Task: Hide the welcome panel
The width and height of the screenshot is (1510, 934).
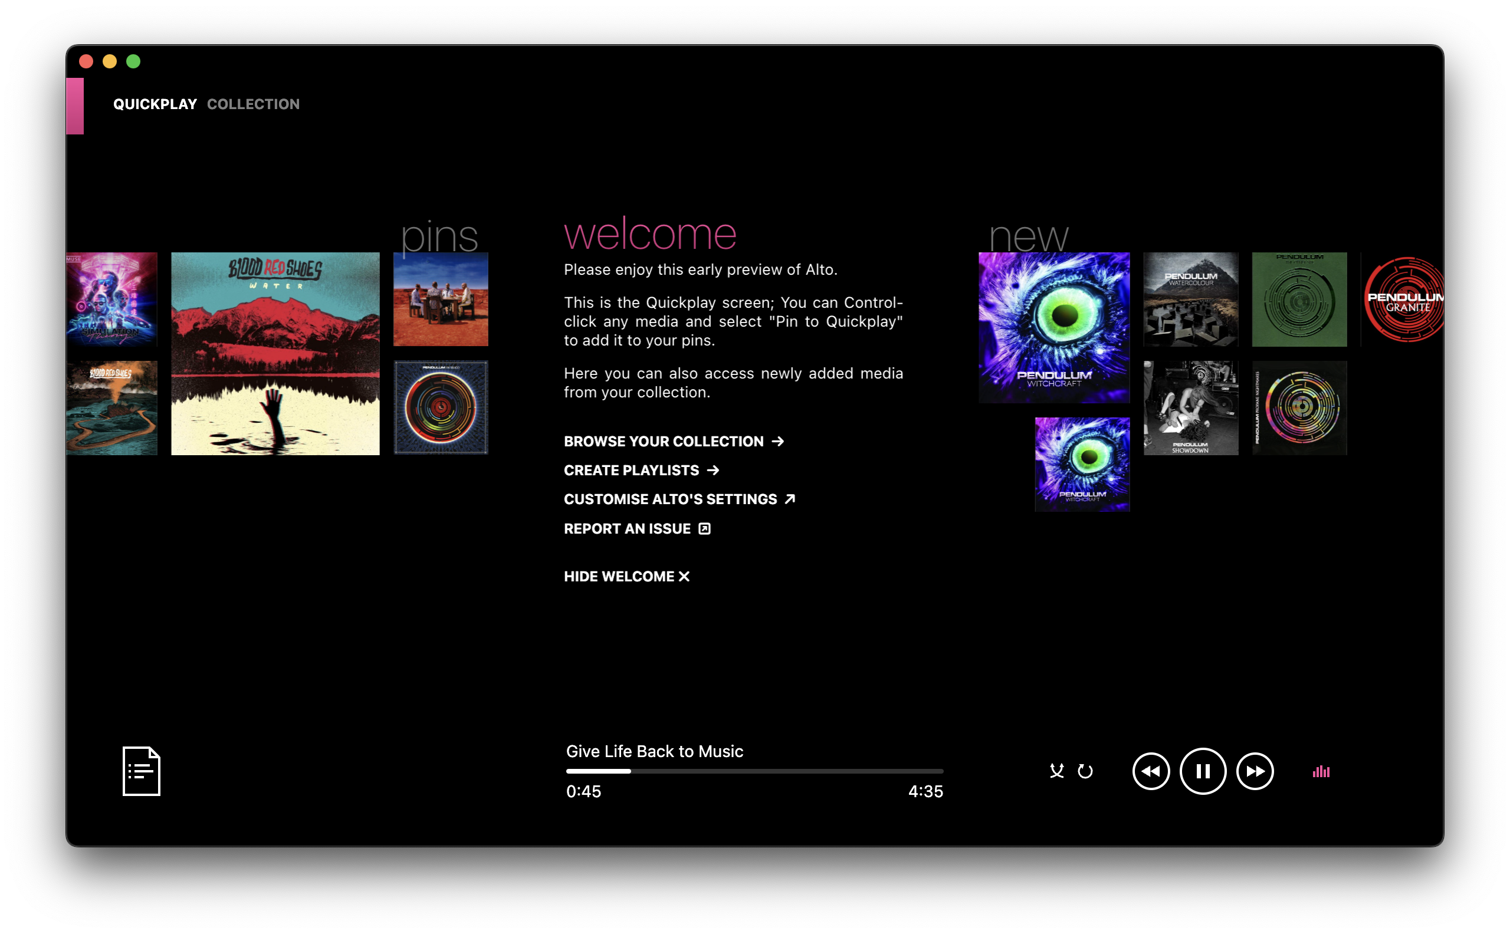Action: tap(626, 576)
